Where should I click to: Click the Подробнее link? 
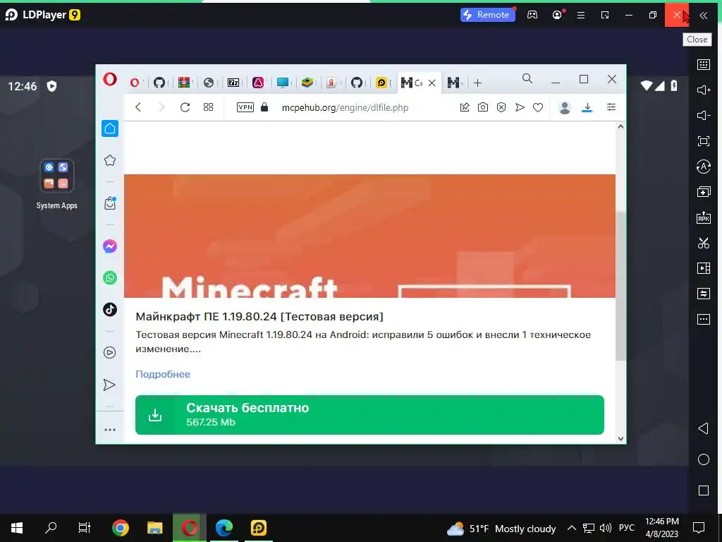[163, 374]
